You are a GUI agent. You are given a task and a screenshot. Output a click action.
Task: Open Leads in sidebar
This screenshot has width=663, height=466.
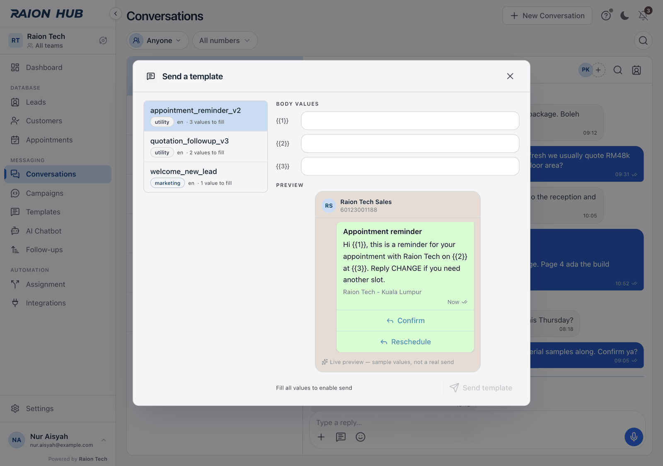(58, 102)
